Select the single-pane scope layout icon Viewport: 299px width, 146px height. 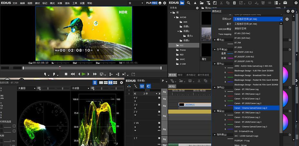coord(101,82)
